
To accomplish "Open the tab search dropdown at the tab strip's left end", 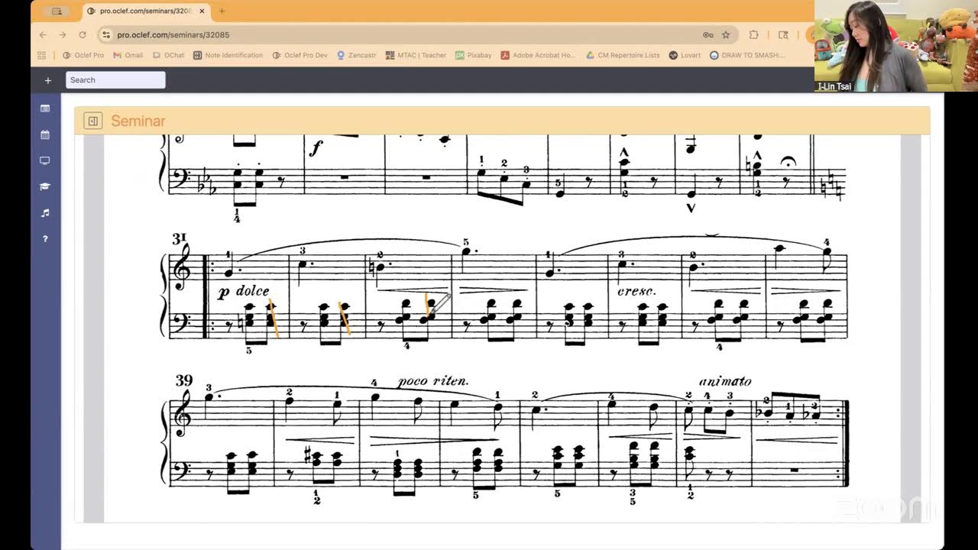I will [x=56, y=11].
